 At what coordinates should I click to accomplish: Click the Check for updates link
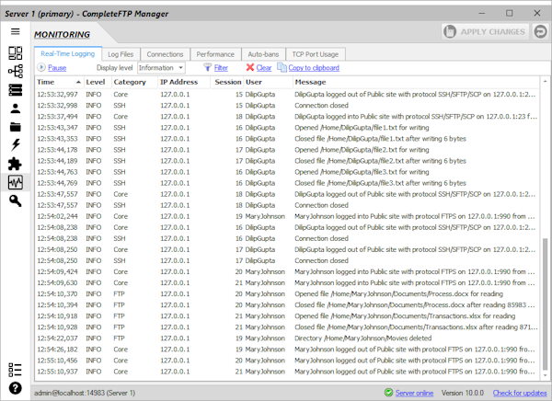click(x=519, y=393)
